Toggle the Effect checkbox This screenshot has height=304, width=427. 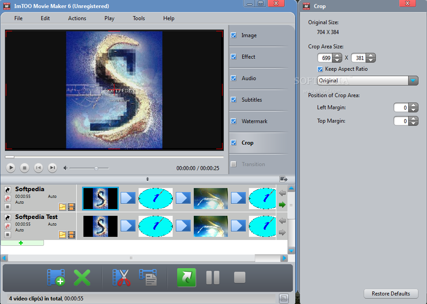233,56
